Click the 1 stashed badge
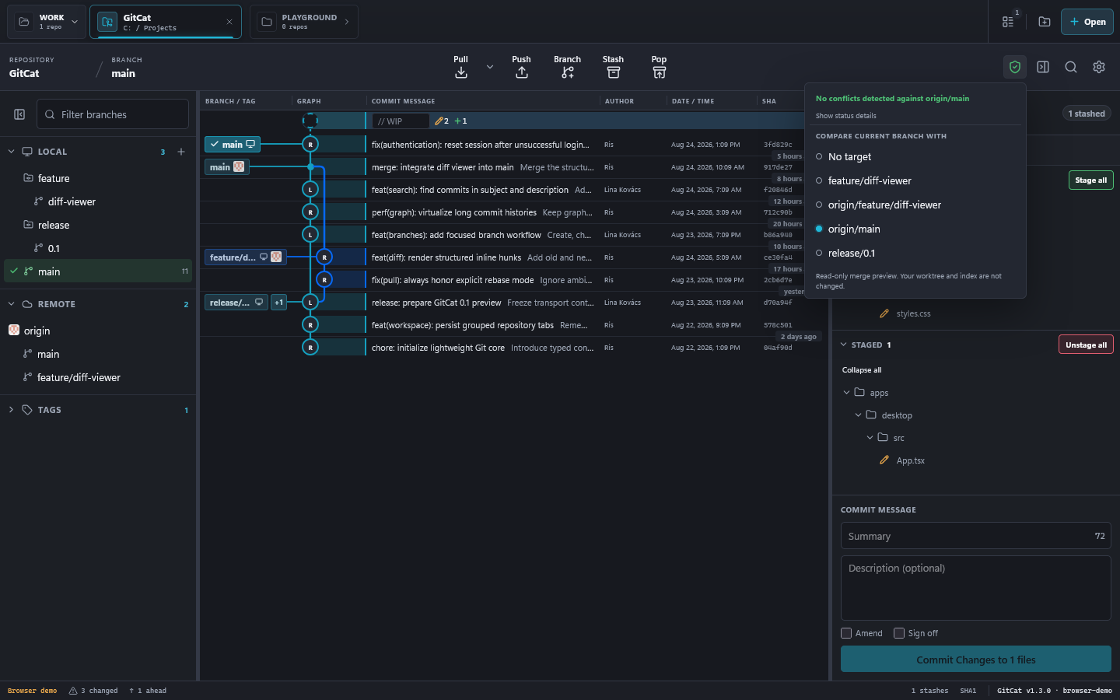The height and width of the screenshot is (700, 1120). pos(1086,114)
